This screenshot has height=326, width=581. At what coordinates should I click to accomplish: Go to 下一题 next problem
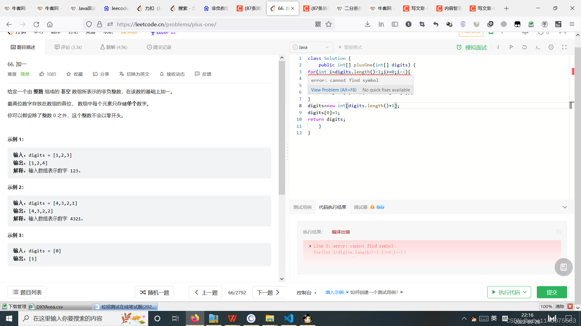point(268,292)
